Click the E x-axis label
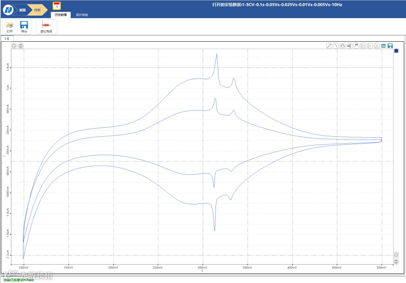Viewport: 406px width, 283px height. (x=202, y=271)
